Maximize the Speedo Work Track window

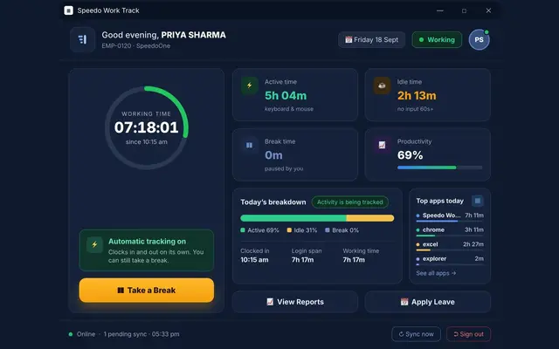tap(464, 10)
